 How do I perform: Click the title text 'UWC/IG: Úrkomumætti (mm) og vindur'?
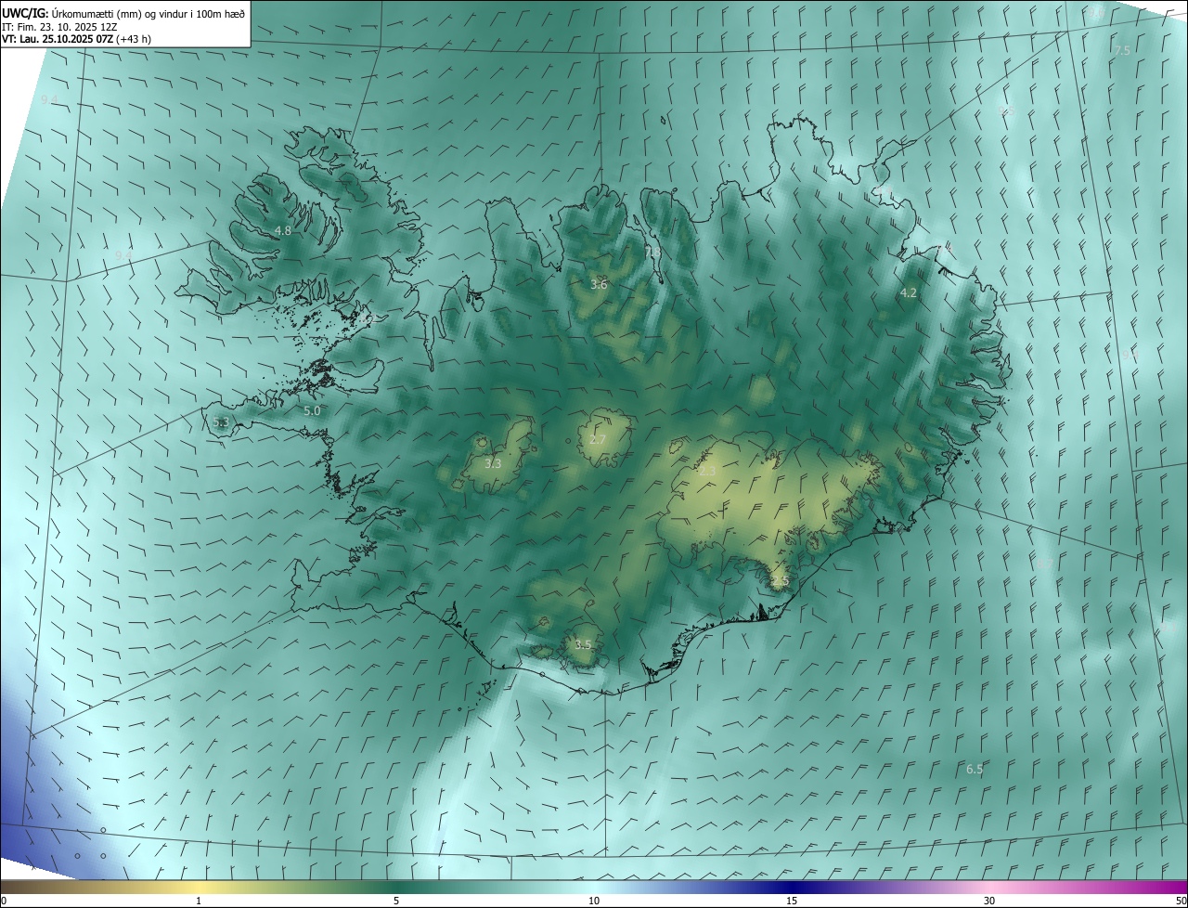[x=94, y=13]
